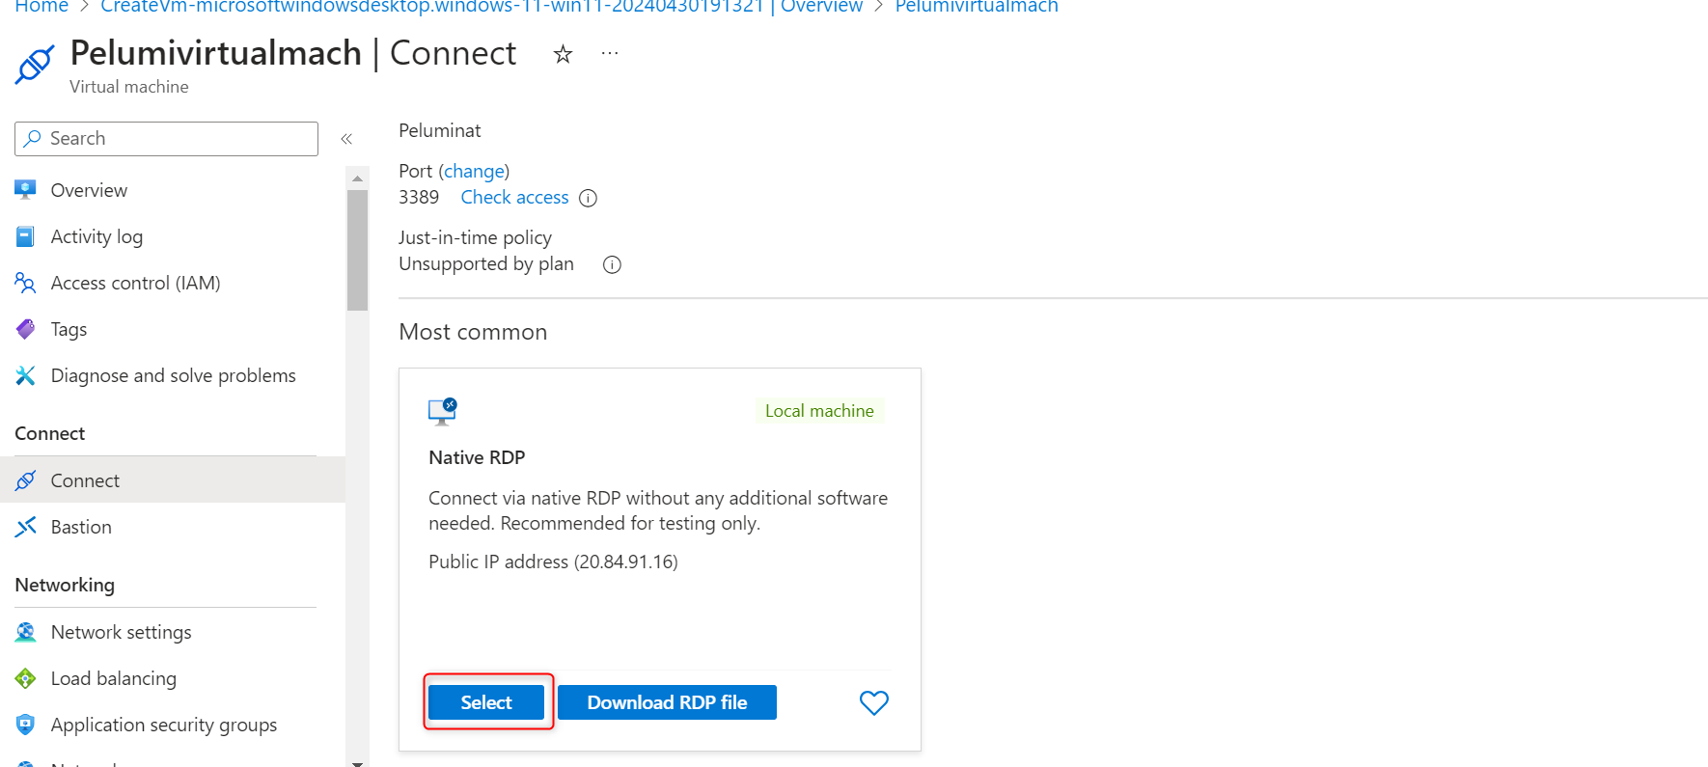Click the favorite star icon beside title
This screenshot has height=767, width=1708.
click(x=563, y=54)
